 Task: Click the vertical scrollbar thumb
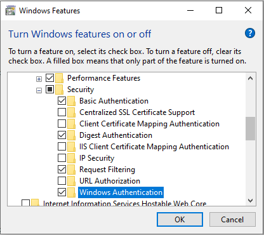(x=251, y=128)
